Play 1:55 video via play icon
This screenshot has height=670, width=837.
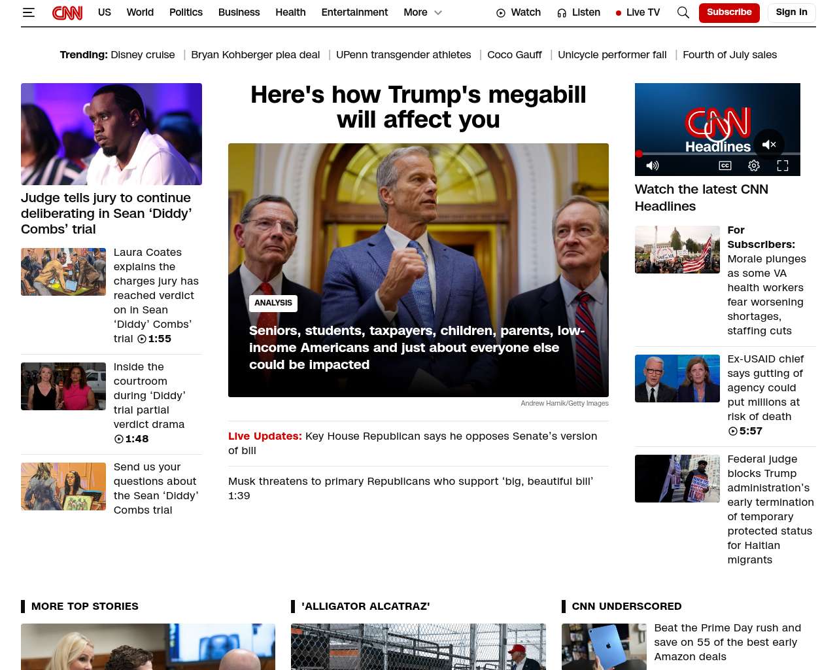[142, 339]
